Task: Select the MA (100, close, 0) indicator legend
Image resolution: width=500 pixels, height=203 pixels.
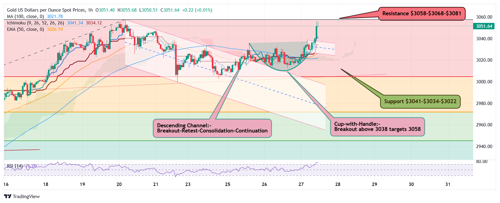Action: click(x=26, y=16)
